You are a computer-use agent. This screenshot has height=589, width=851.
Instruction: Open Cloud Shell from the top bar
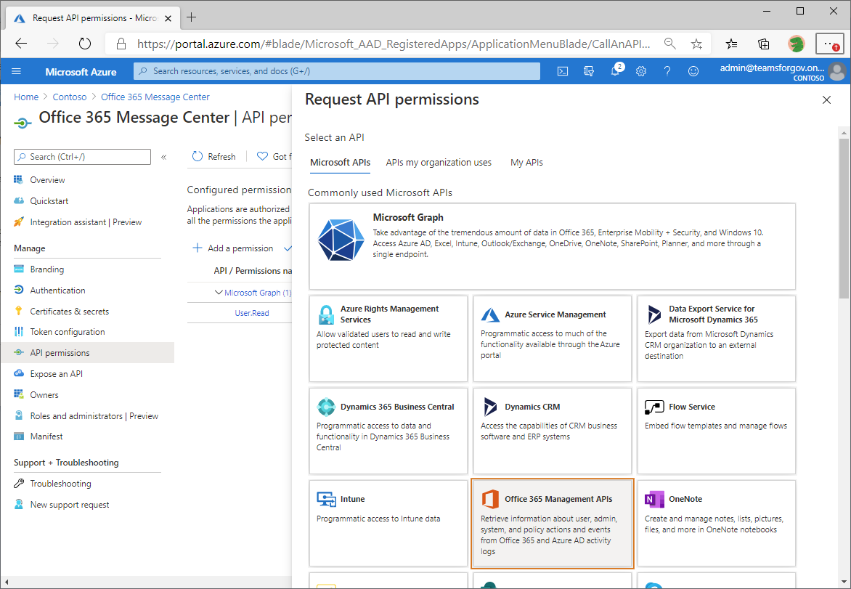[563, 71]
